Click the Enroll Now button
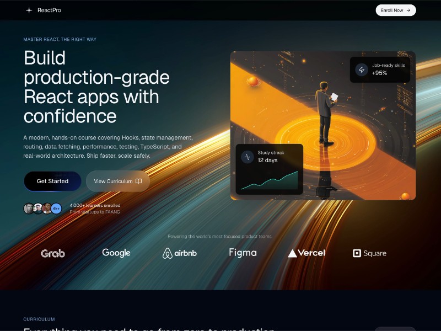This screenshot has width=441, height=331. tap(395, 10)
